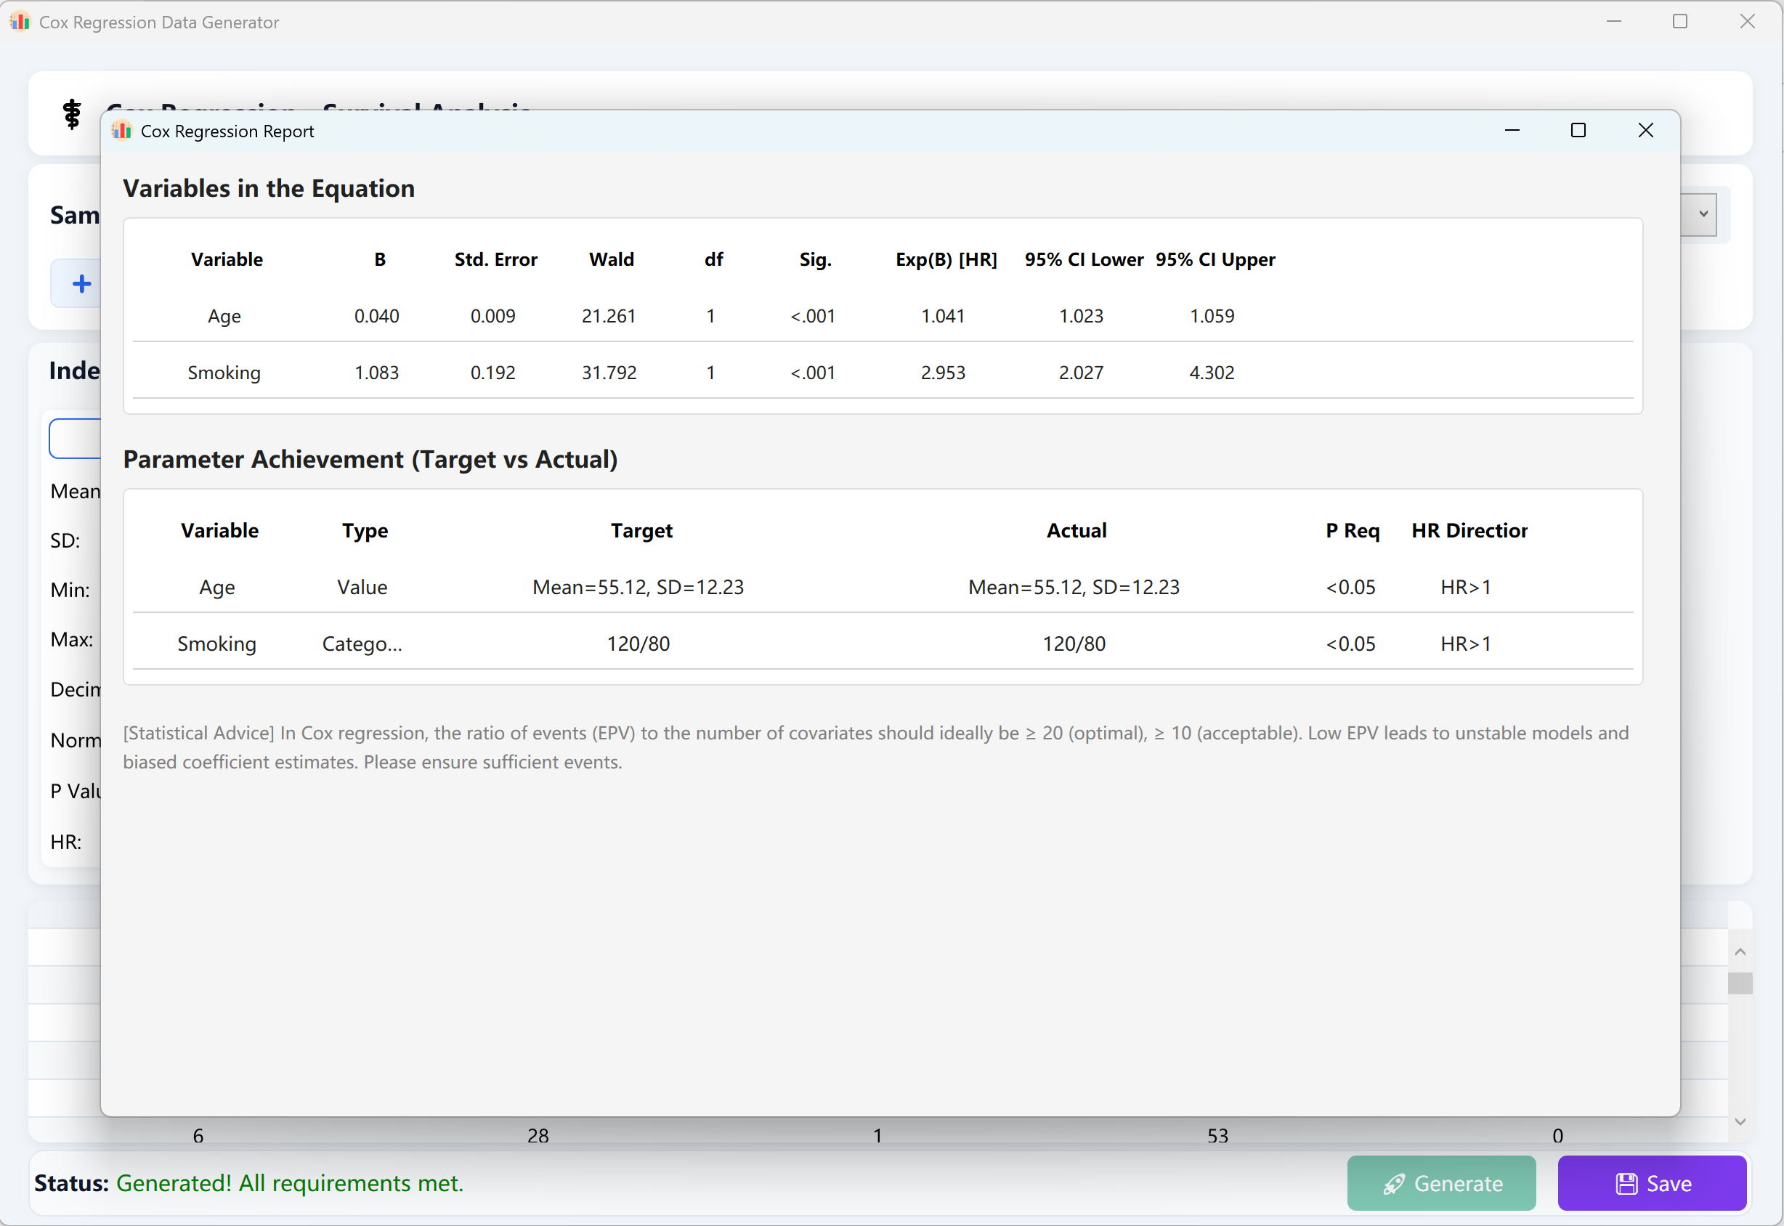
Task: Click the HR Direction column header
Action: coord(1469,531)
